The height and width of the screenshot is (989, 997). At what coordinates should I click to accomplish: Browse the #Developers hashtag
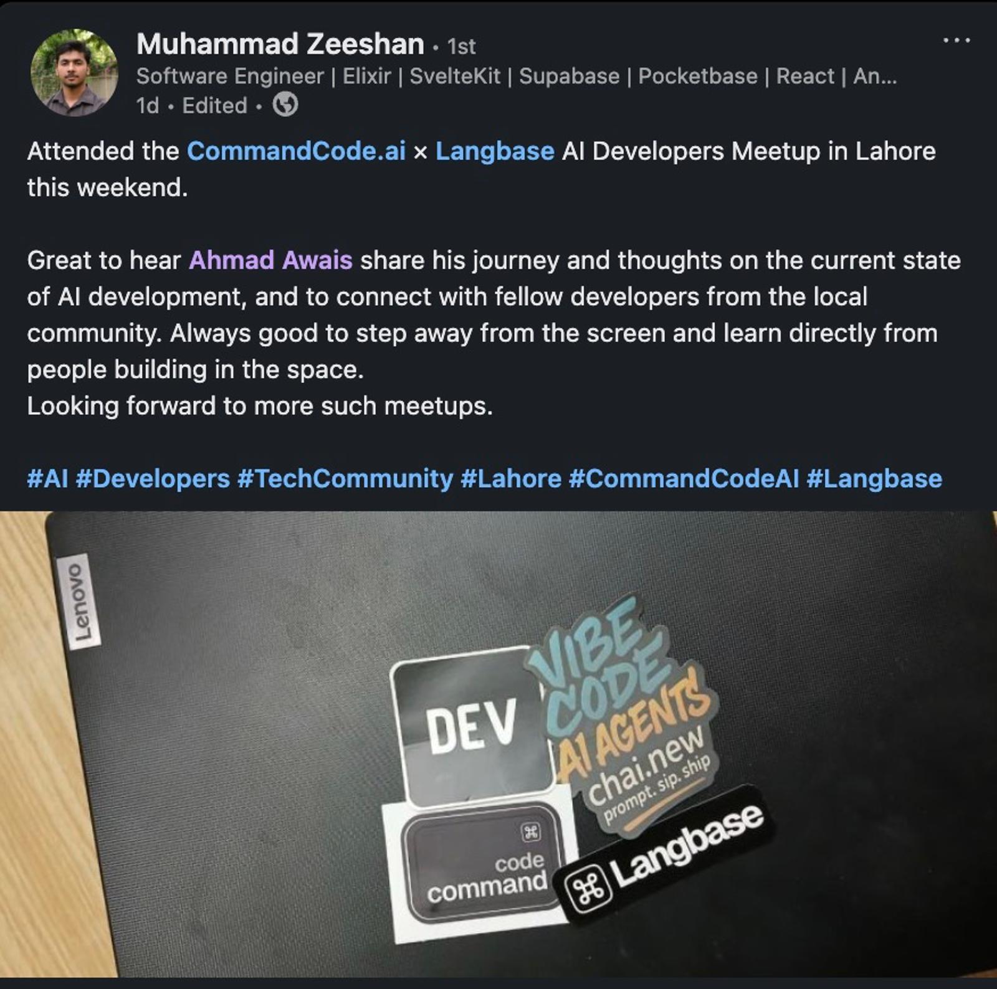[153, 479]
